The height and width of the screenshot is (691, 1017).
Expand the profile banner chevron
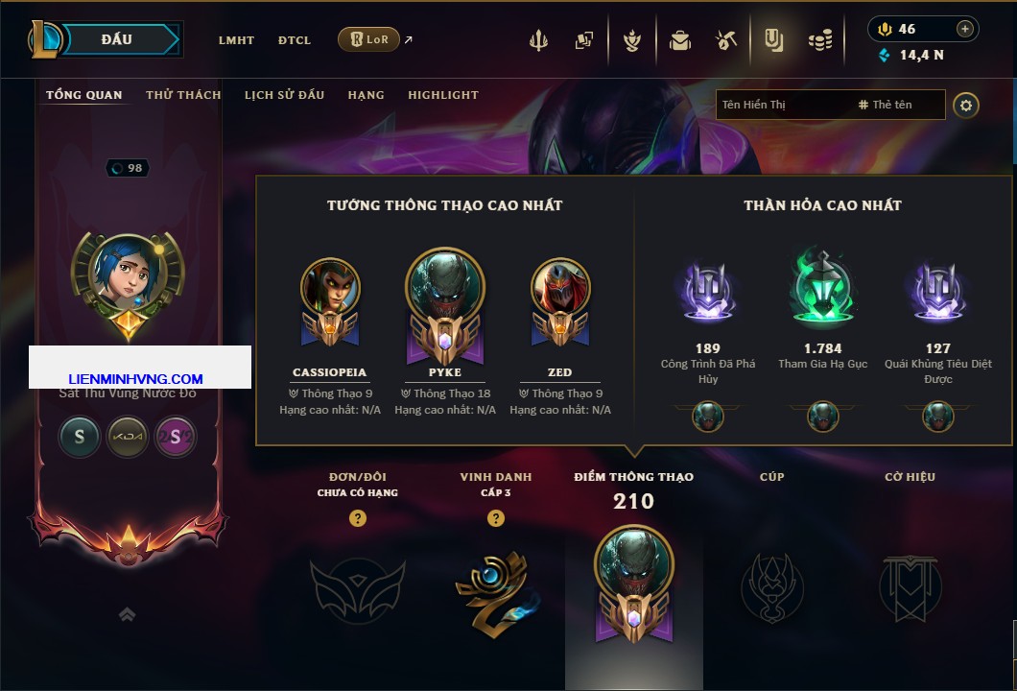pyautogui.click(x=127, y=614)
